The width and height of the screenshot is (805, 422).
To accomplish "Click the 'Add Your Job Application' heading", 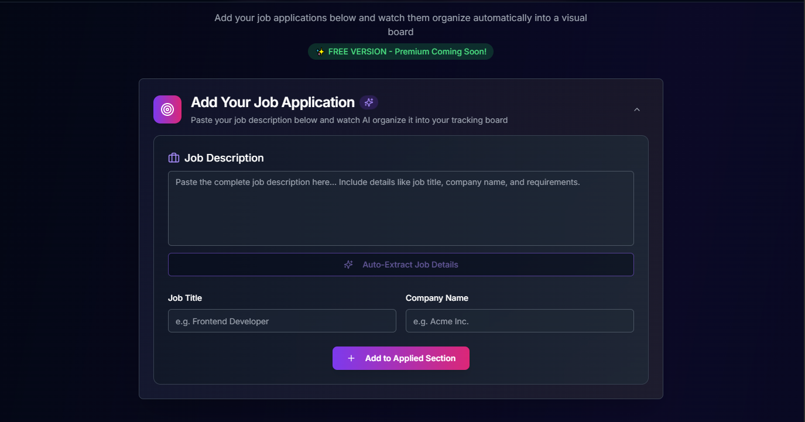I will point(273,102).
